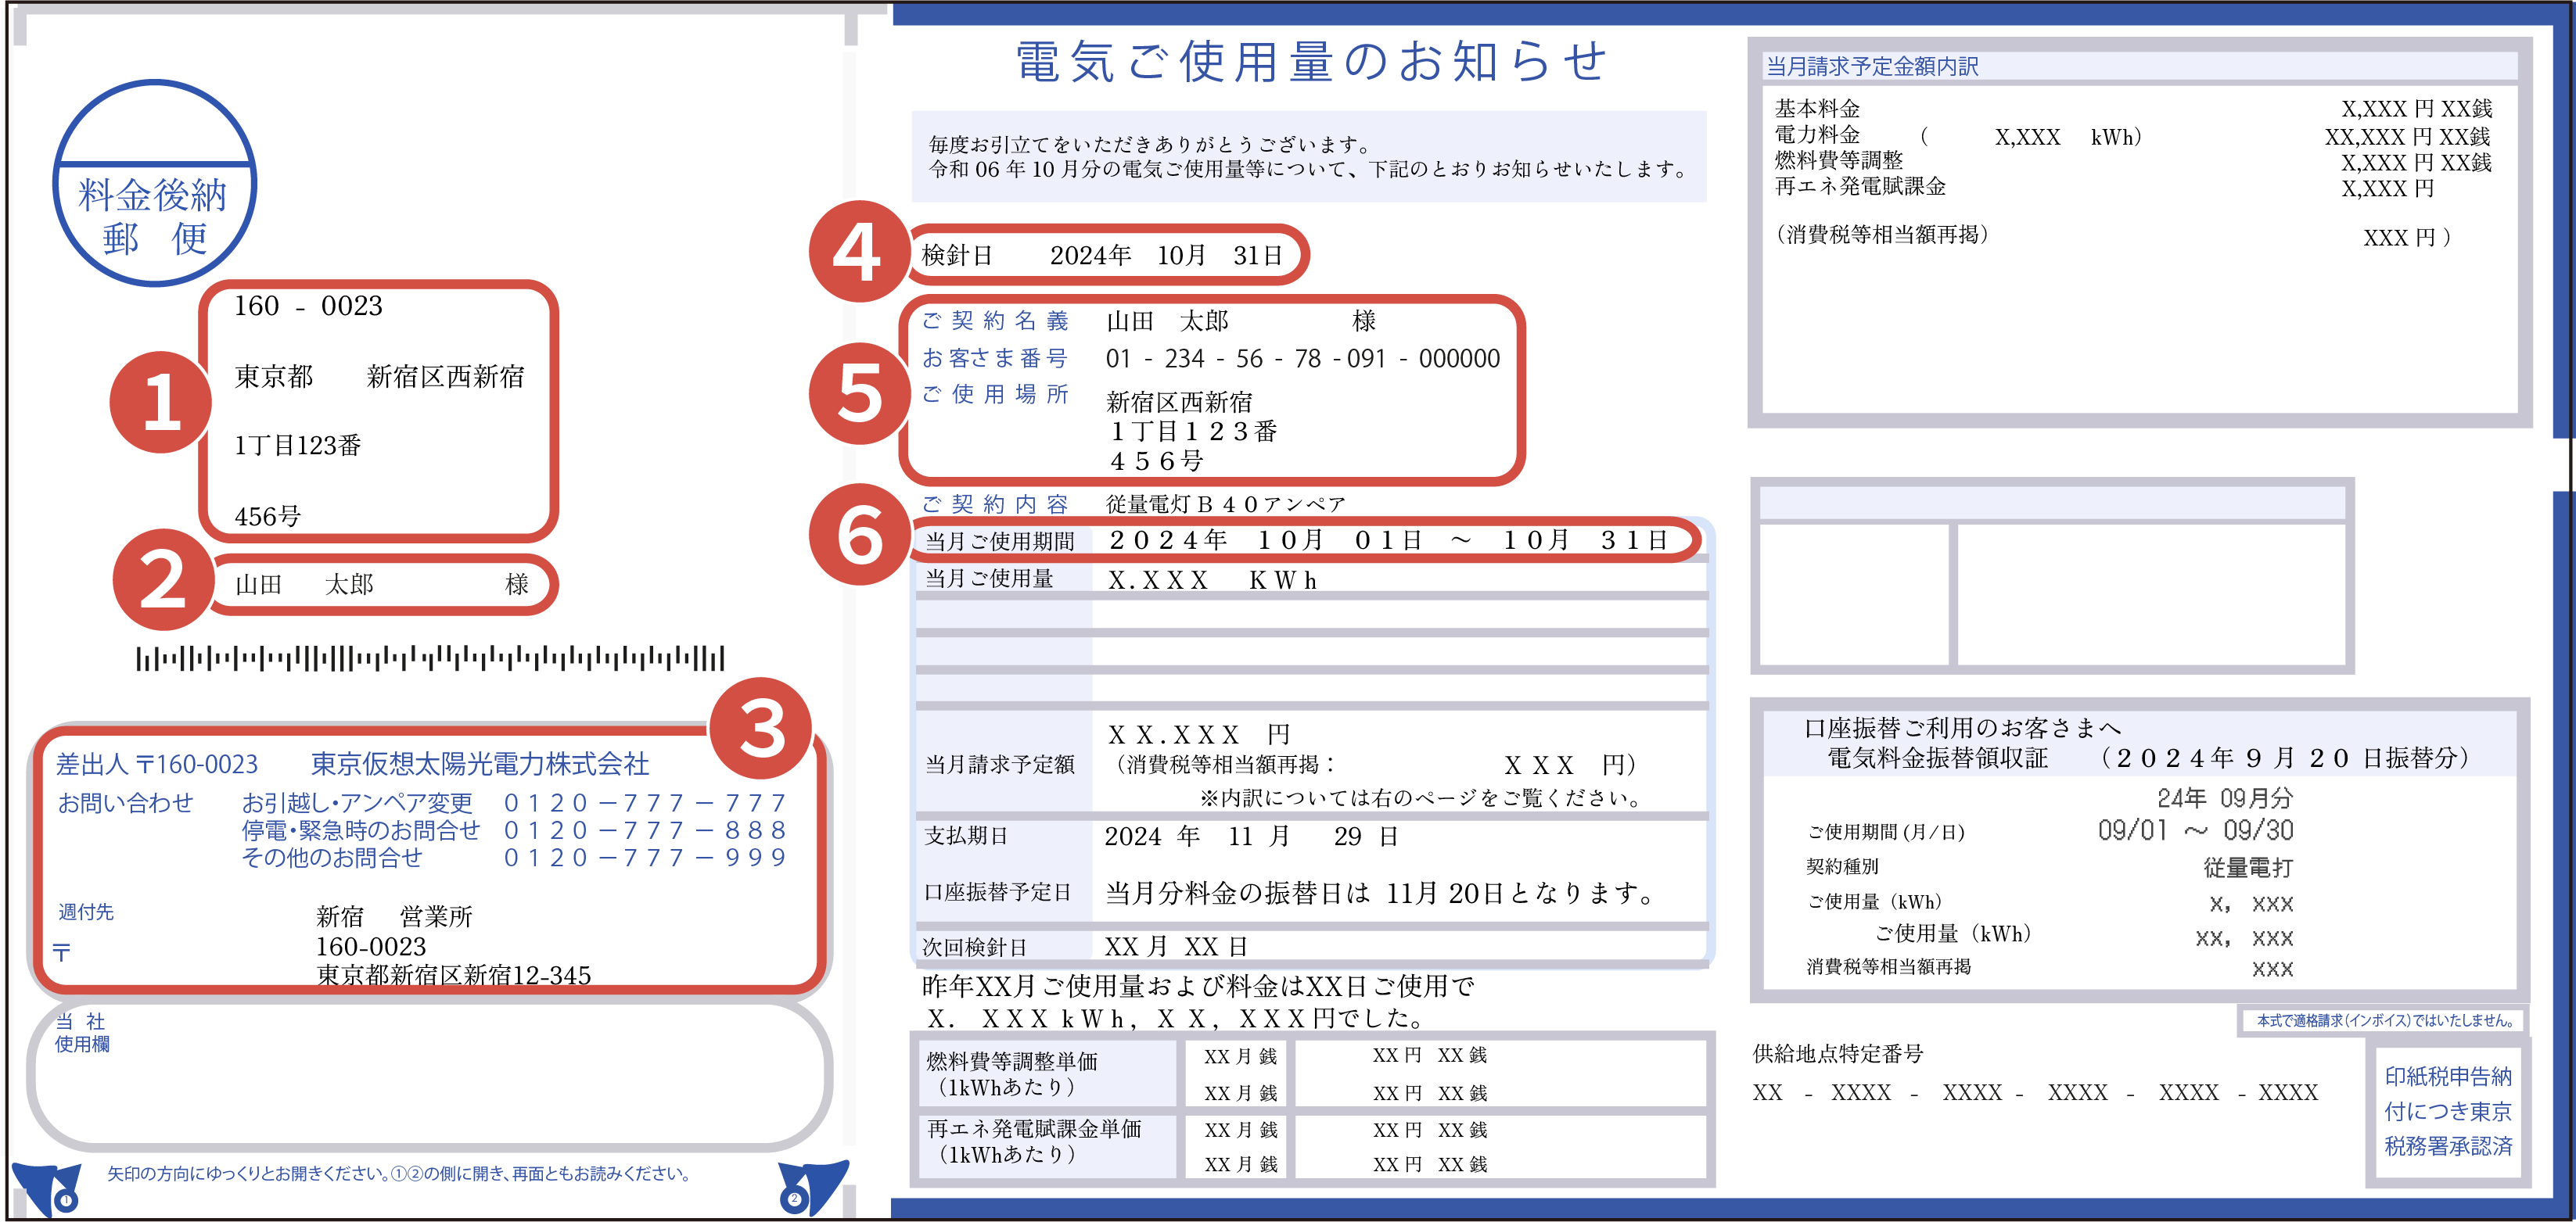Click the 従量電打 value in receipt
The height and width of the screenshot is (1222, 2576).
point(2248,867)
